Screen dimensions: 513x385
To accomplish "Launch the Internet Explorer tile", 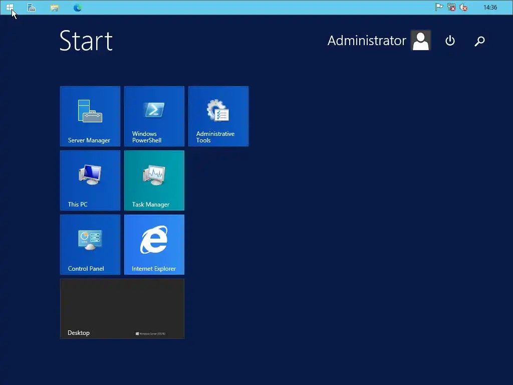I will point(154,245).
